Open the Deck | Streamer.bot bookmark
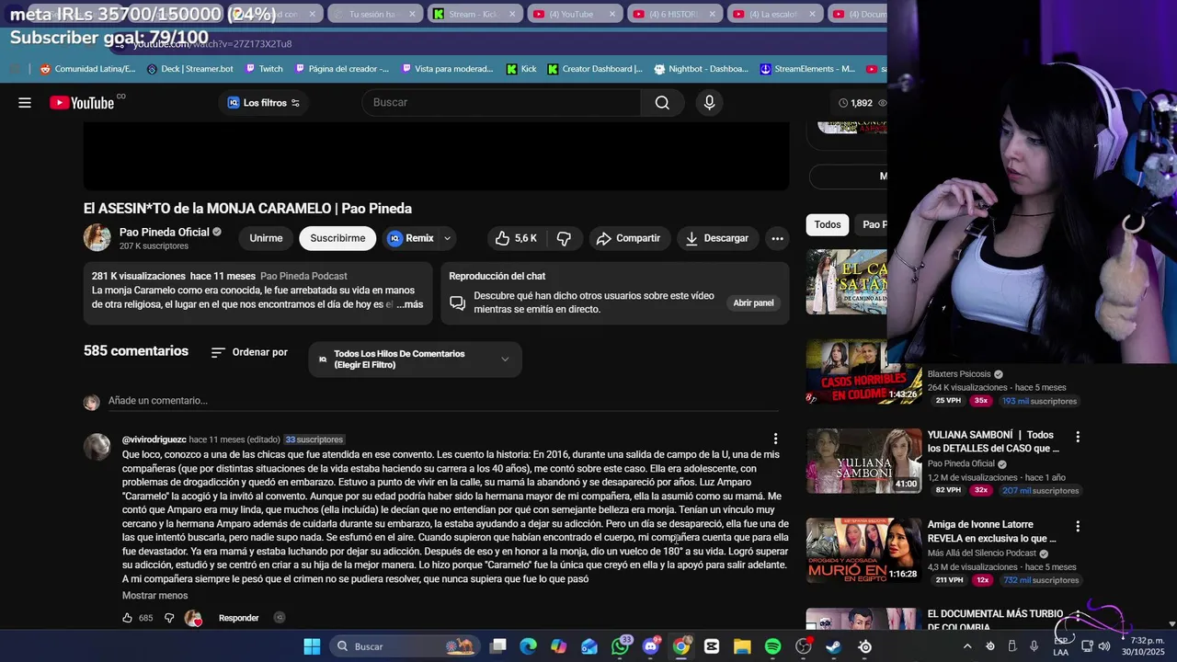This screenshot has height=662, width=1177. point(189,69)
